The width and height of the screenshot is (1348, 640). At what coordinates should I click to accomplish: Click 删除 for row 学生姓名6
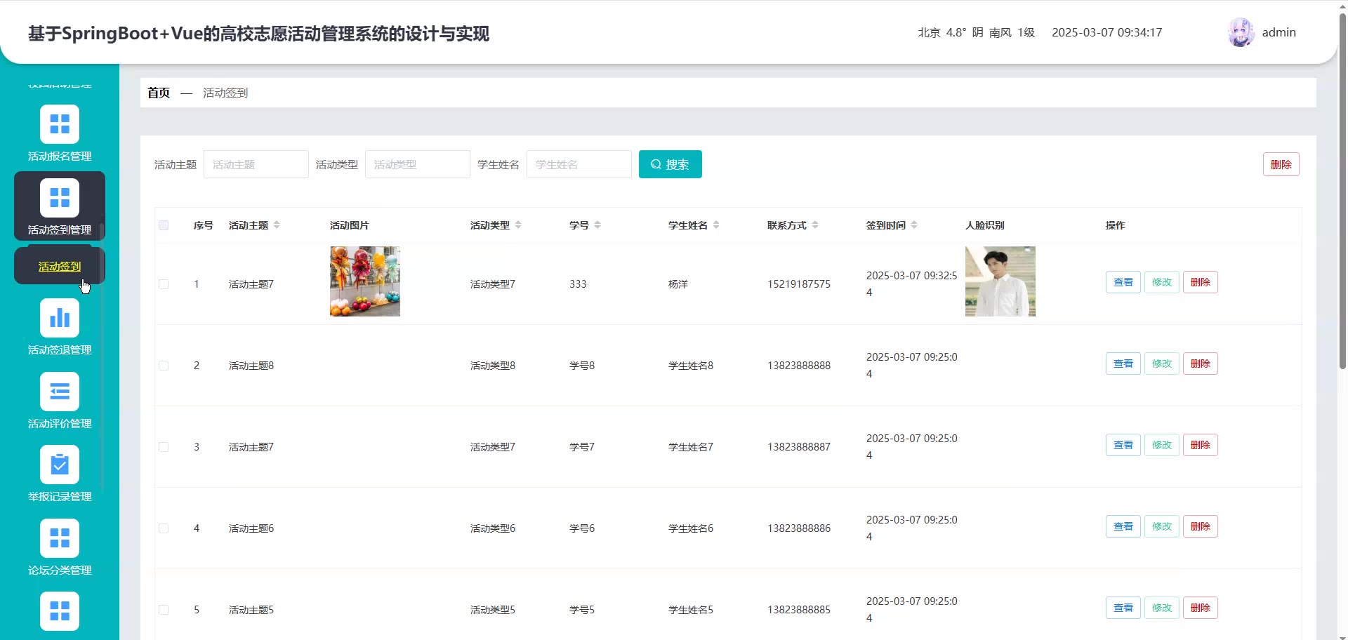(x=1200, y=526)
